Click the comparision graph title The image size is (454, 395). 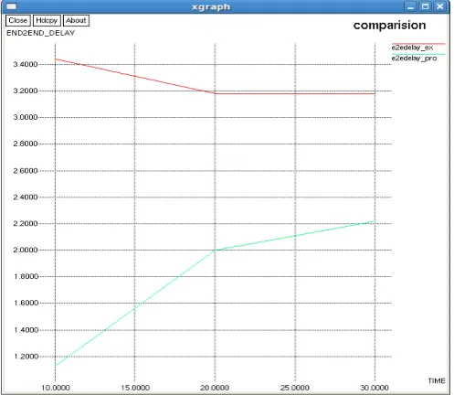(389, 26)
